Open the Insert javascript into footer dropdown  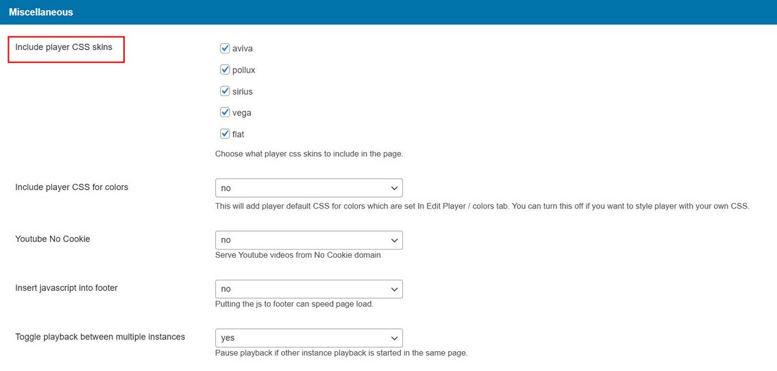pyautogui.click(x=308, y=289)
